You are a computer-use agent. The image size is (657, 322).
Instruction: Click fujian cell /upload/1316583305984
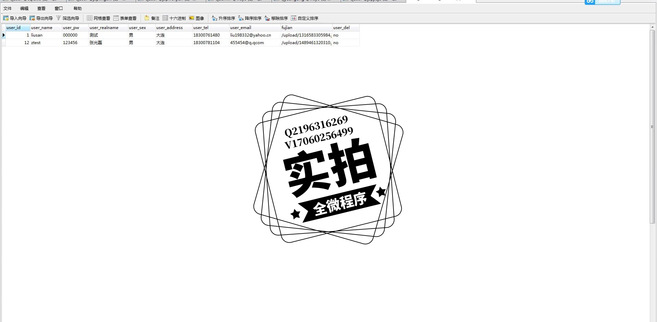[307, 35]
